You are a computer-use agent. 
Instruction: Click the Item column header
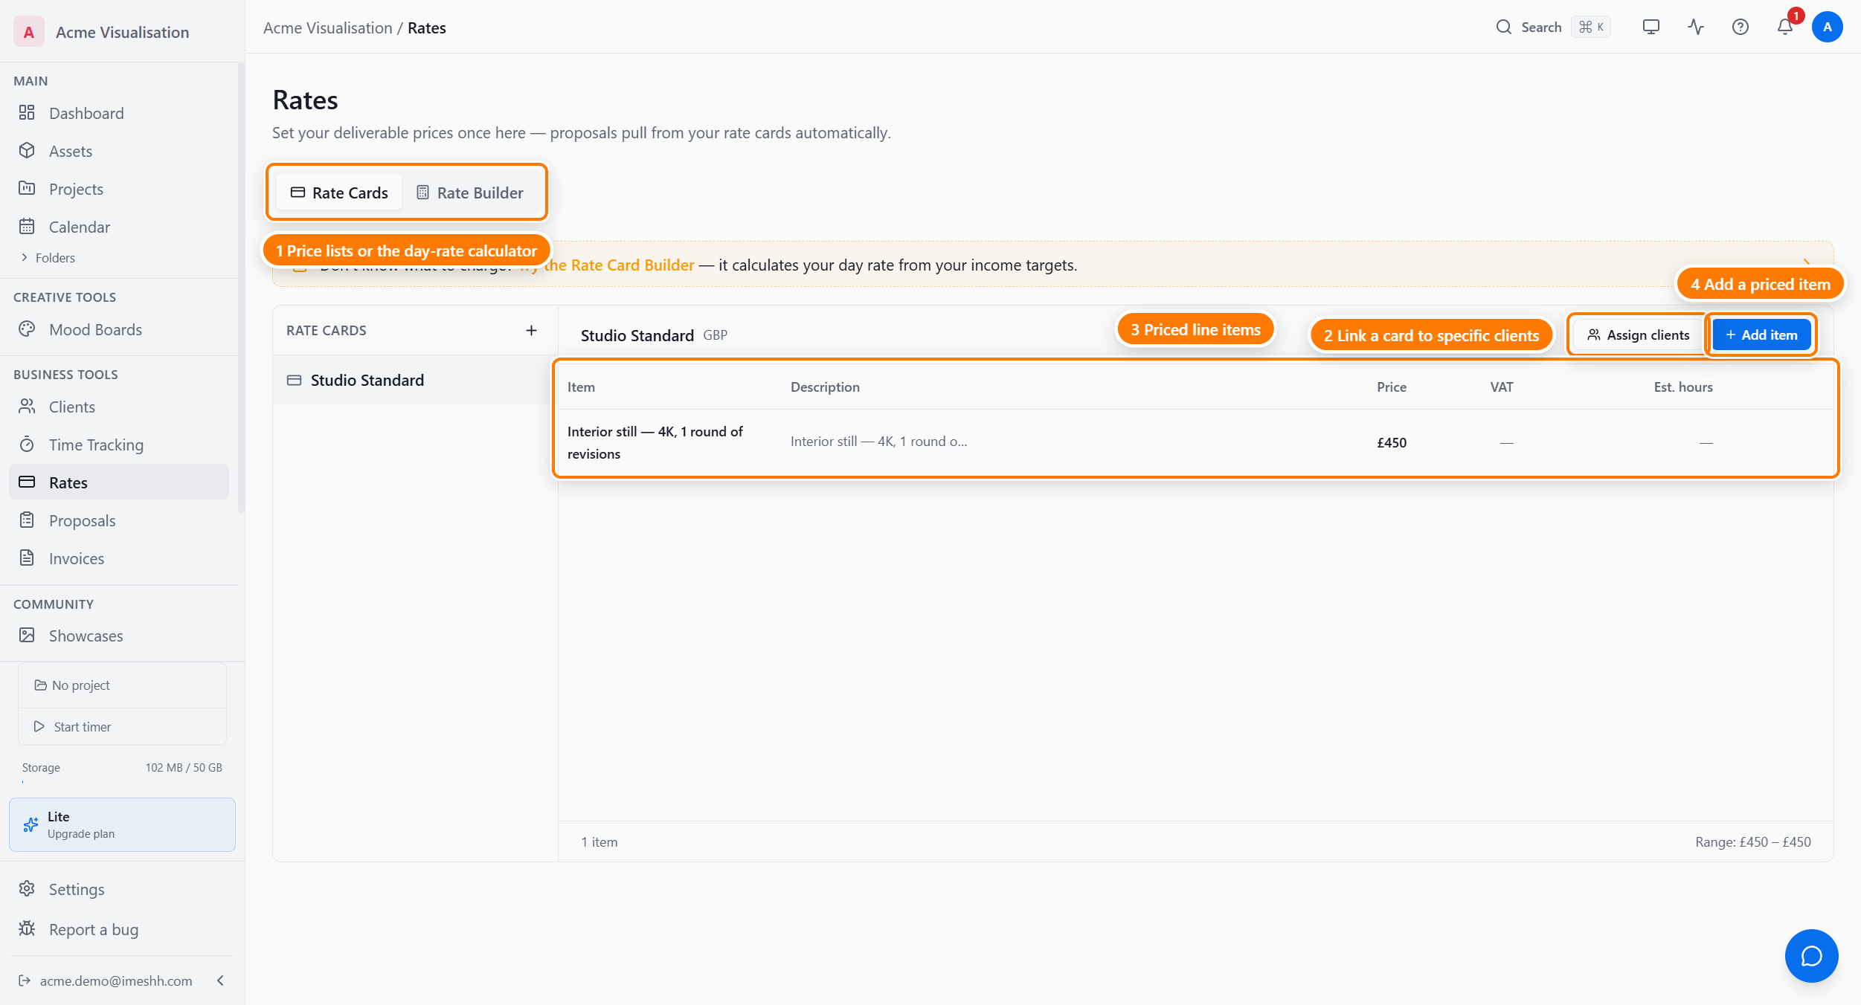pos(581,387)
